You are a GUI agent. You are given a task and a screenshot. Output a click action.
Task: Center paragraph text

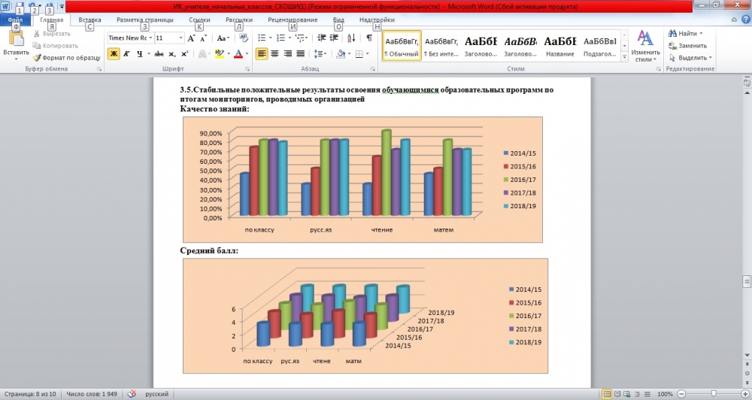click(274, 53)
